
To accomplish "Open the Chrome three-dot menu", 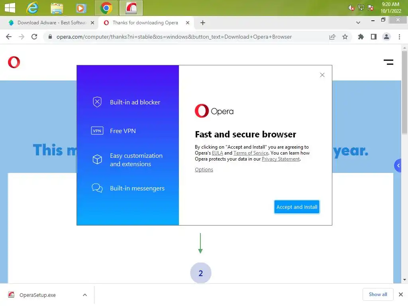I will (x=399, y=37).
